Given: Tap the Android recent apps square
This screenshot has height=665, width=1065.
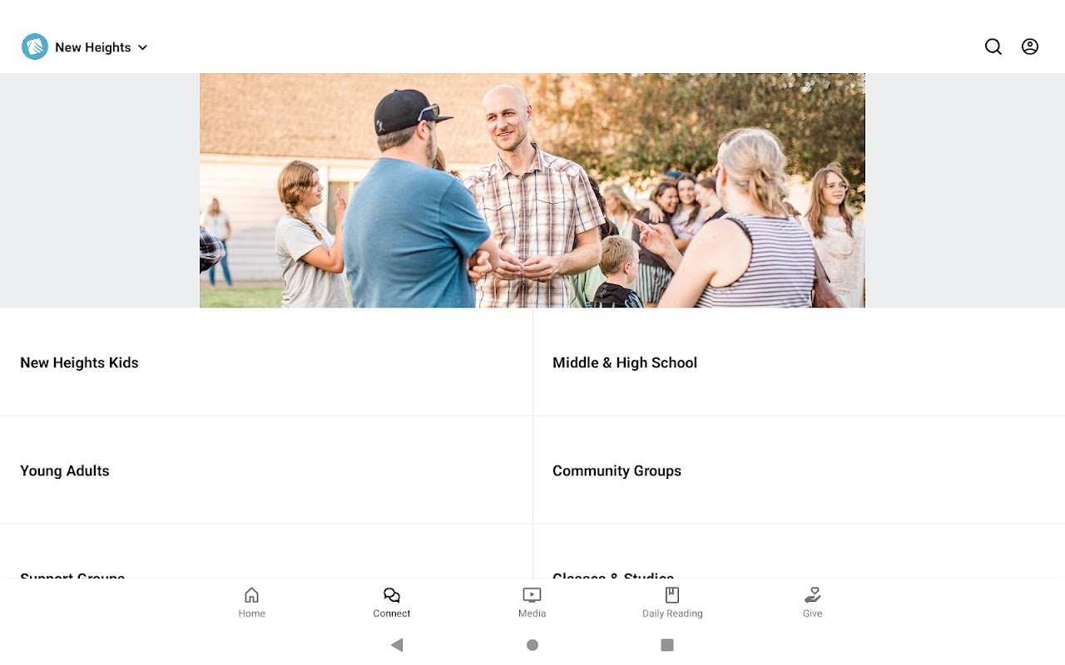Looking at the screenshot, I should click(666, 645).
